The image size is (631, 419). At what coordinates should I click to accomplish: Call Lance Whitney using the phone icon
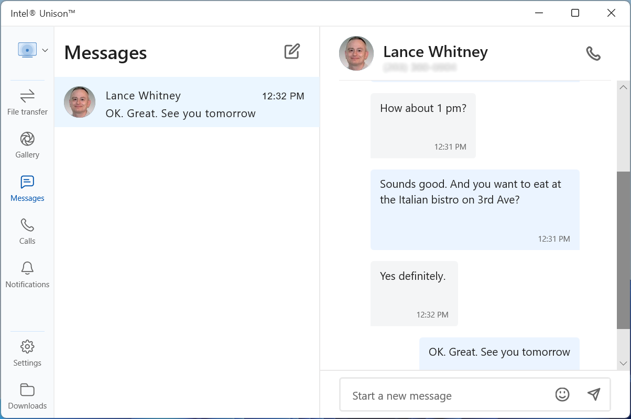pyautogui.click(x=593, y=53)
